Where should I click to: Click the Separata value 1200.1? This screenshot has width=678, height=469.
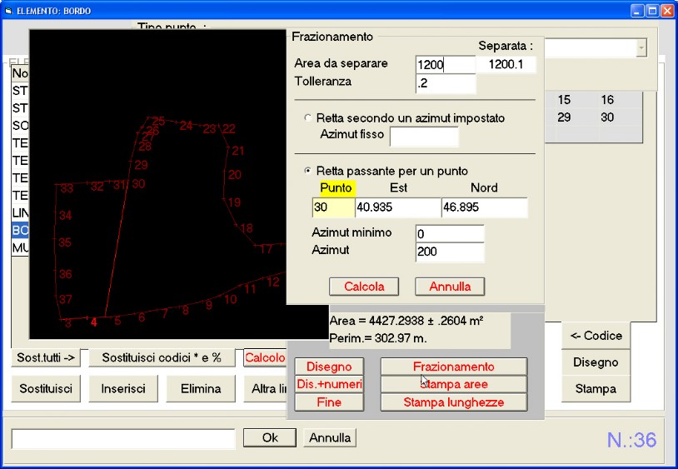point(506,64)
